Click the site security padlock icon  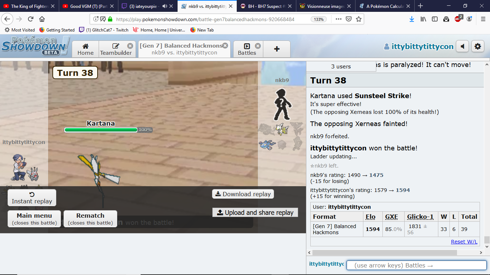tap(110, 19)
